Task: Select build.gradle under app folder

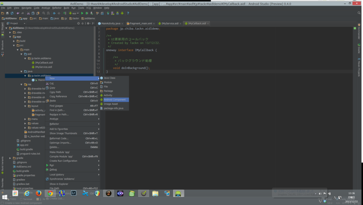Action: click(25, 150)
